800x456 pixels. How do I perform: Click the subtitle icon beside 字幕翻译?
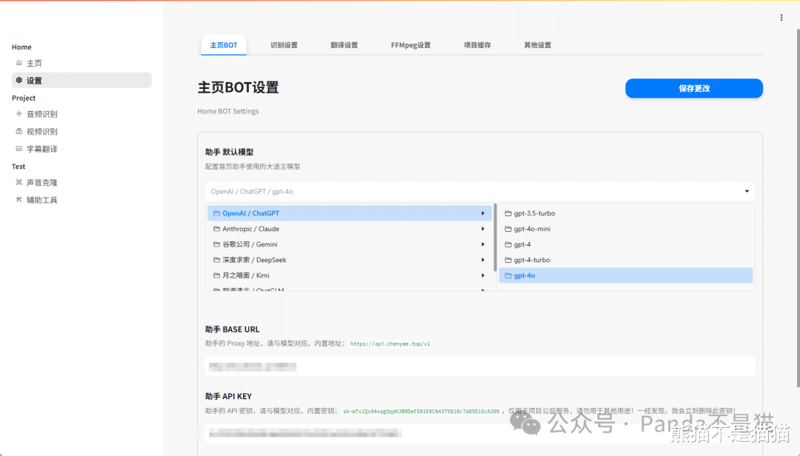(19, 149)
